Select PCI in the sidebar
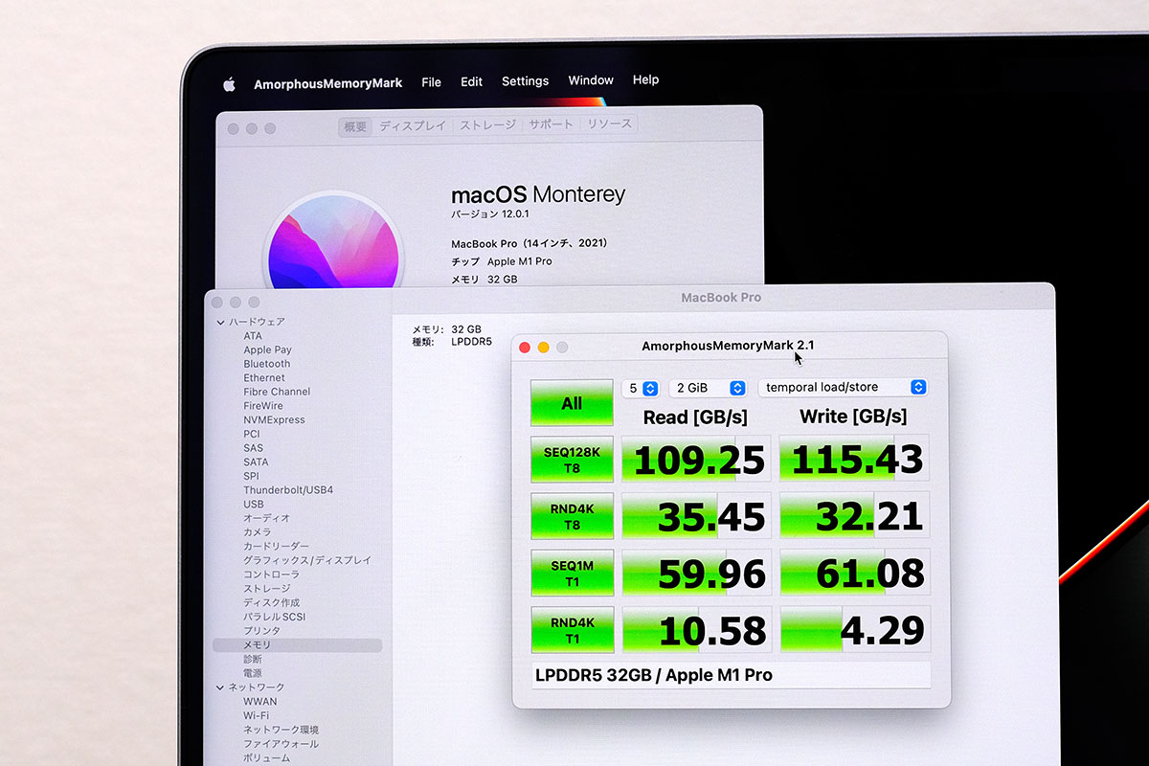Viewport: 1149px width, 766px height. tap(251, 434)
